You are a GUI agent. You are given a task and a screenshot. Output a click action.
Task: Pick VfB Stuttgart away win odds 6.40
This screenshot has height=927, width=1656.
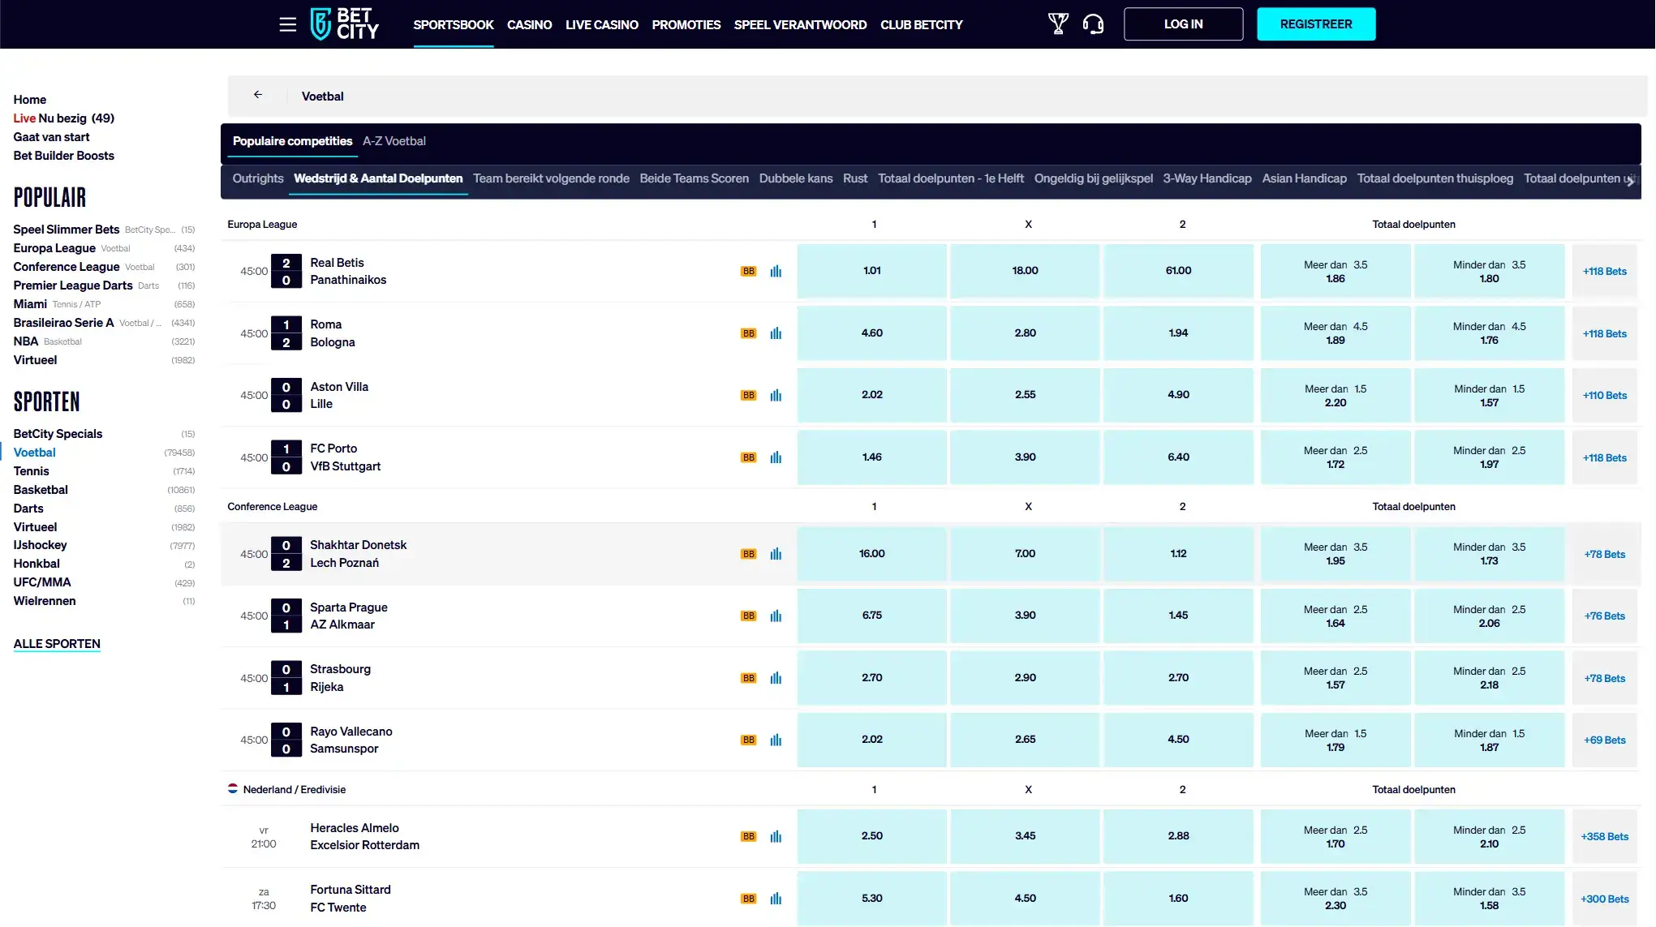coord(1178,457)
